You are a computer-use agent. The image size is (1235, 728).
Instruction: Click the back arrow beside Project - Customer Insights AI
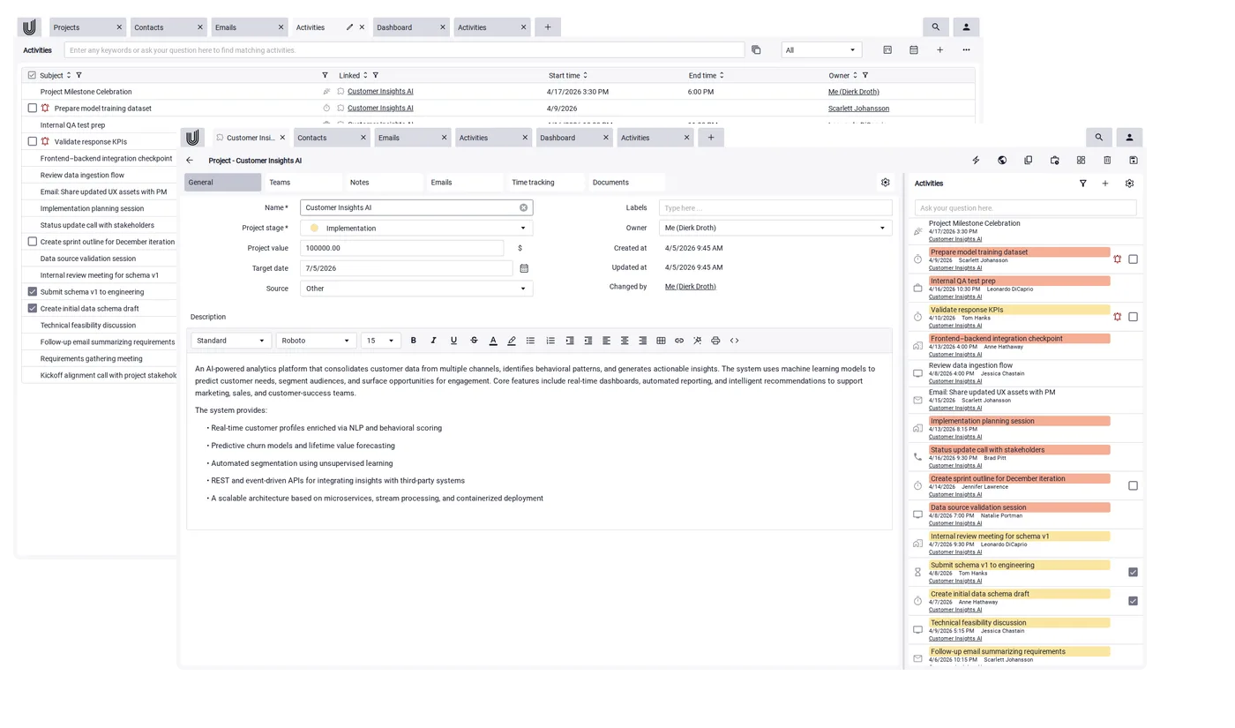(x=190, y=161)
